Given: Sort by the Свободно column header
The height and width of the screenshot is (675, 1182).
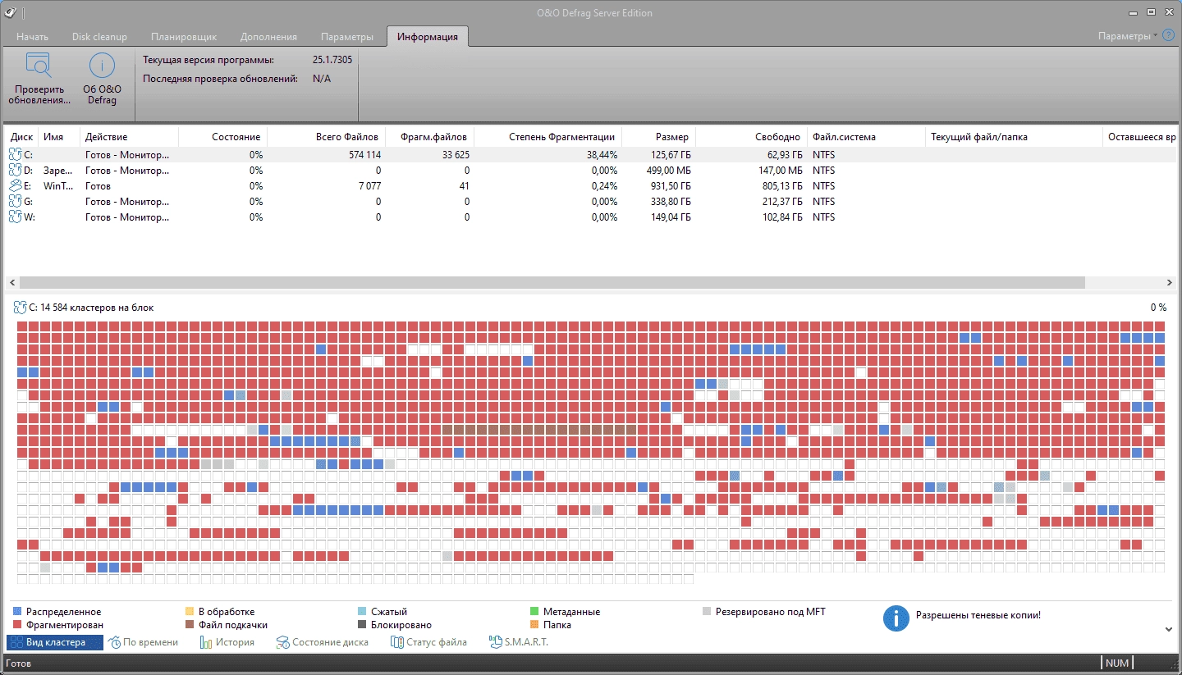Looking at the screenshot, I should pos(750,137).
